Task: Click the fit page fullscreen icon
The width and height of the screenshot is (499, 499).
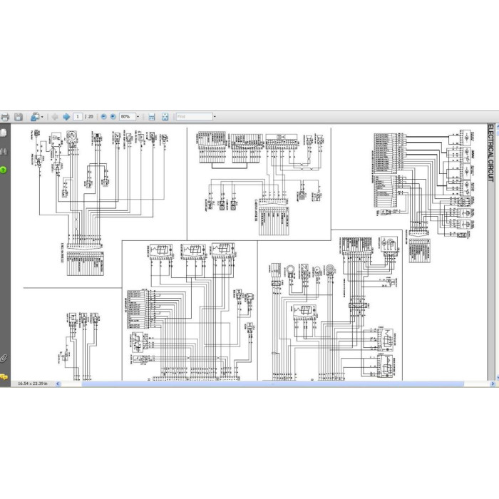Action: click(165, 117)
